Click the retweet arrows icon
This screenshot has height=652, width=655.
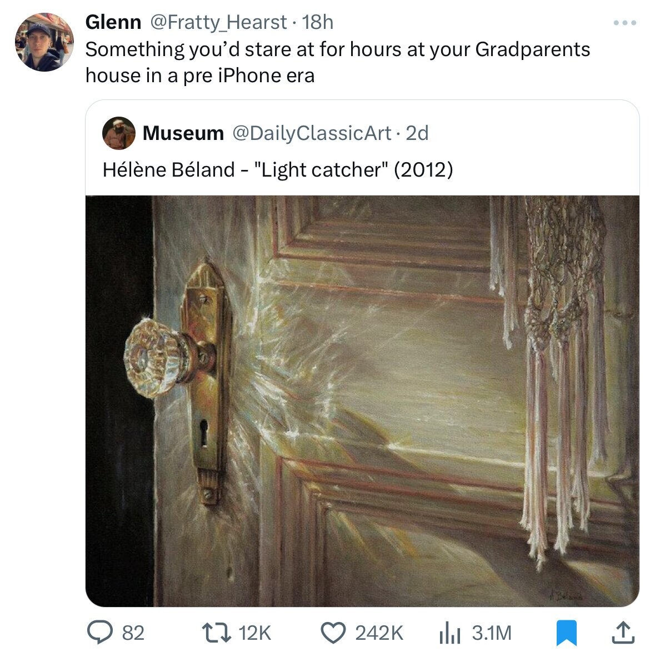coord(216,633)
